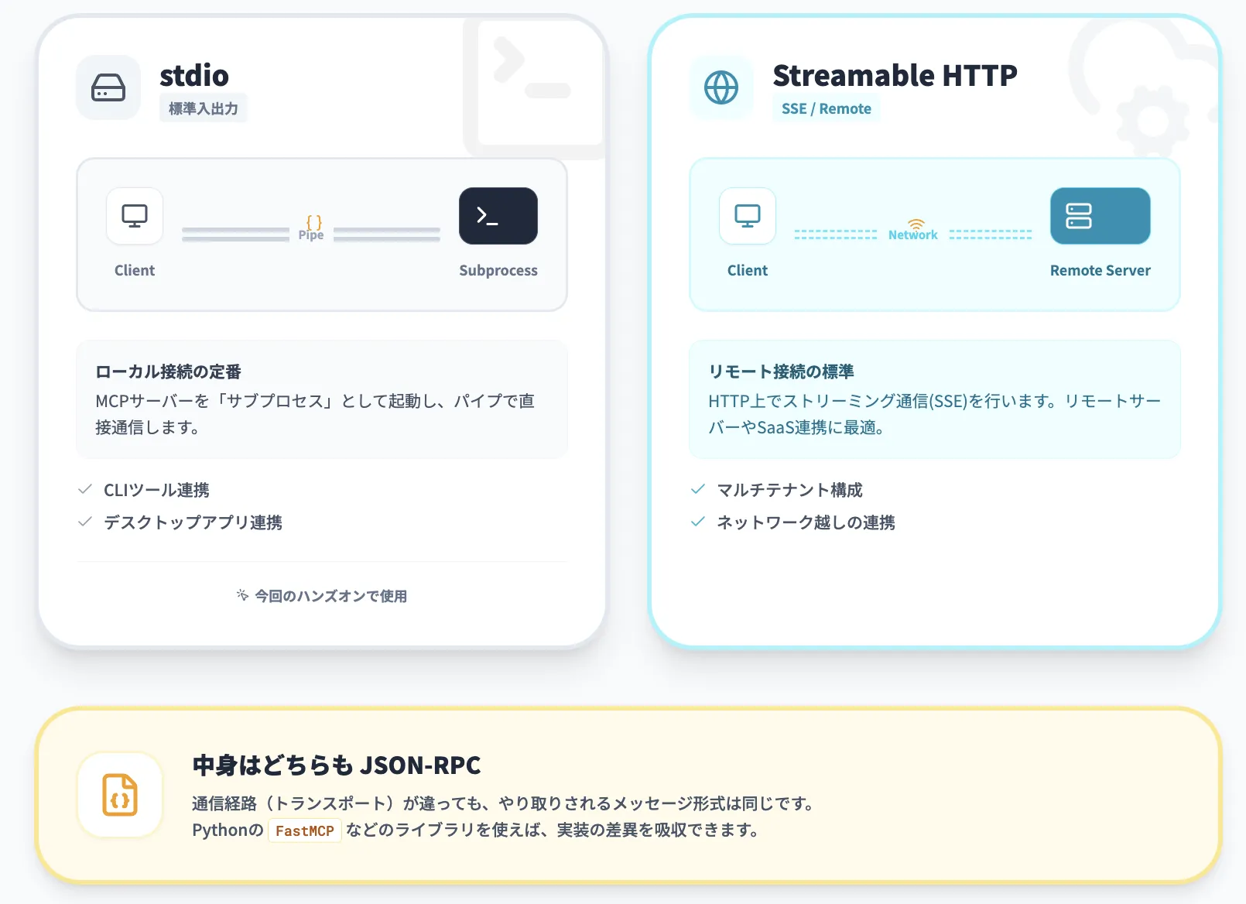
Task: Click the stdio hard drive icon
Action: click(x=108, y=87)
